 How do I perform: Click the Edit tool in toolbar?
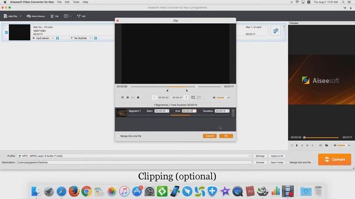point(82,16)
